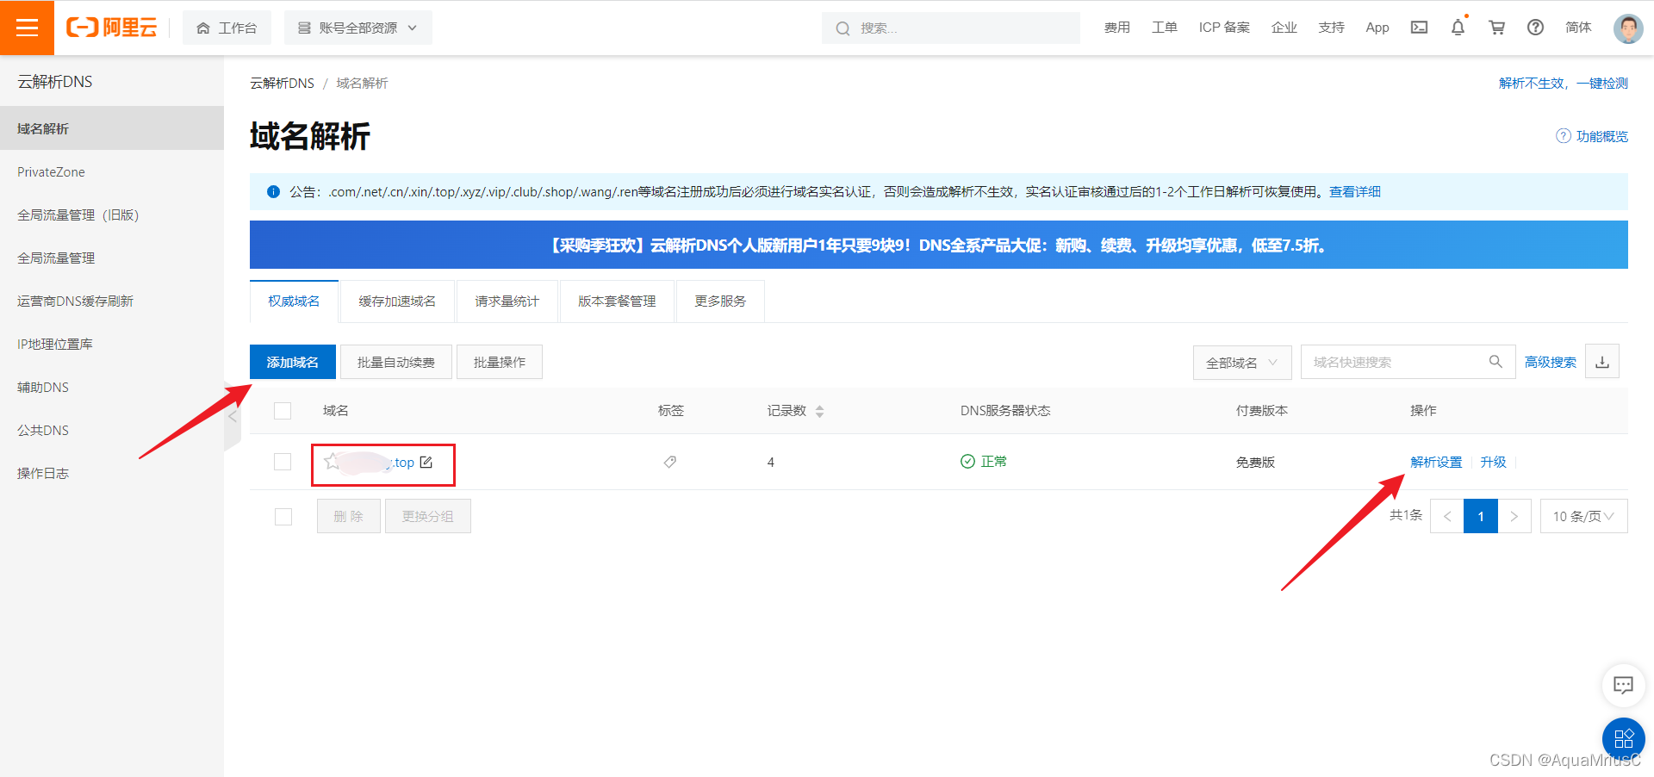
Task: Open the blue apps floating button
Action: point(1623,738)
